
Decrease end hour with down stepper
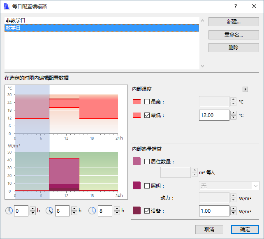[74, 213]
